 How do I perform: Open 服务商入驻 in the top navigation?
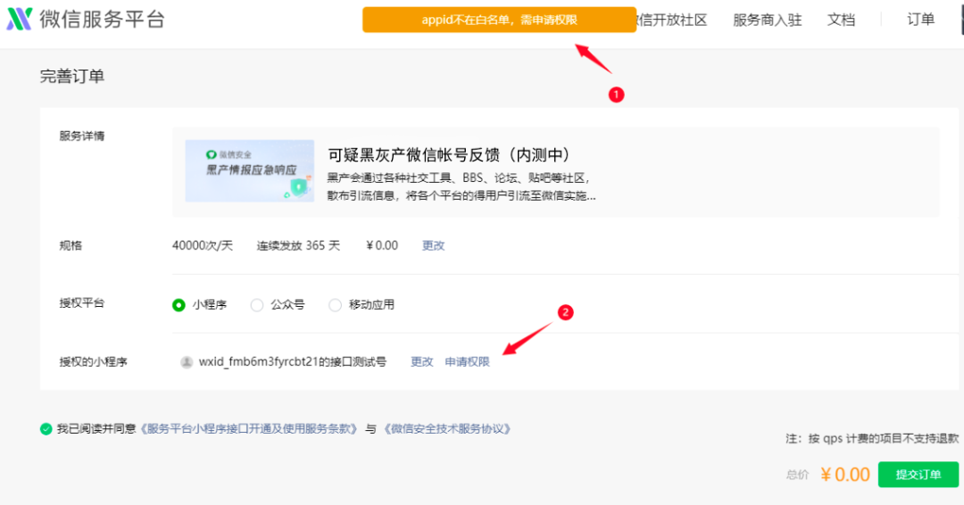pyautogui.click(x=767, y=20)
